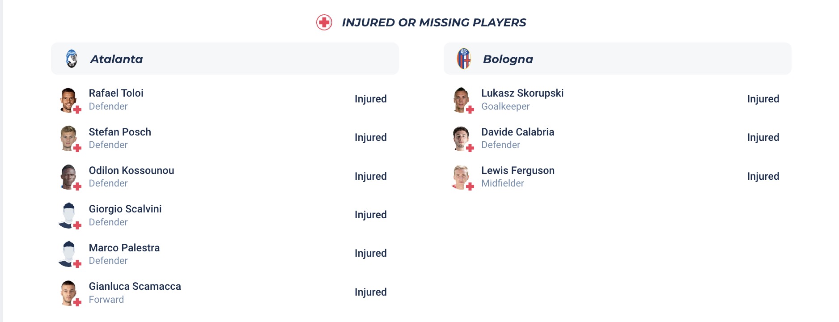The image size is (839, 322).
Task: Click the red cross injury header icon
Action: 324,21
